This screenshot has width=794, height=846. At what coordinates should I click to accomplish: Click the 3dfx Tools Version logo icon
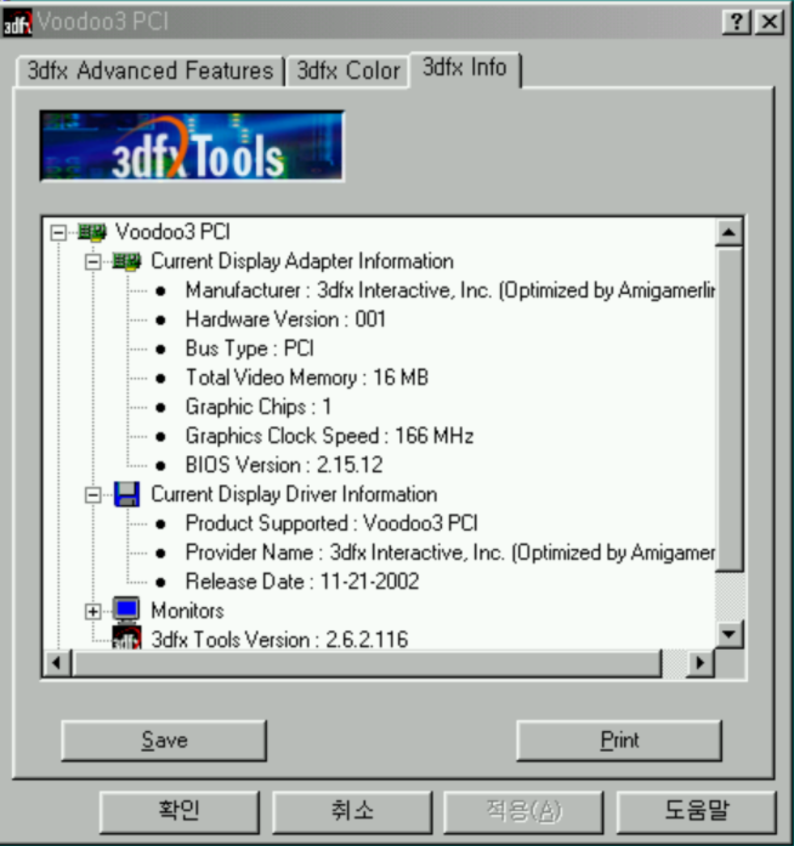coord(126,639)
